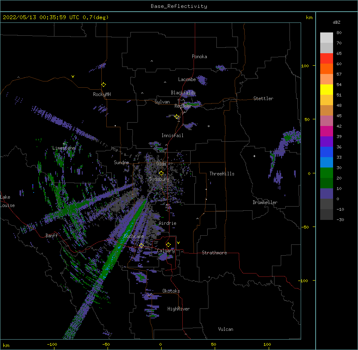Click the yellow station marker near Olds
Image resolution: width=358 pixels, height=350 pixels.
pos(161,173)
